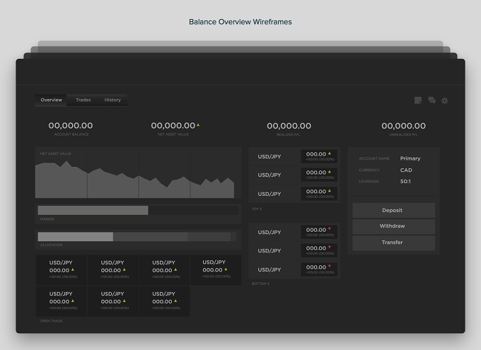Click green arrow beside Net Asset Value
481x350 pixels.
click(198, 125)
